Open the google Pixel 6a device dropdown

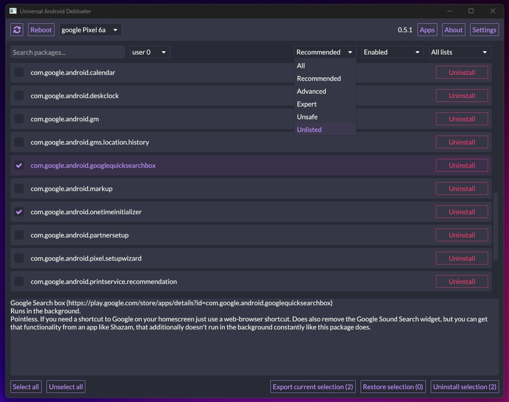pyautogui.click(x=90, y=30)
